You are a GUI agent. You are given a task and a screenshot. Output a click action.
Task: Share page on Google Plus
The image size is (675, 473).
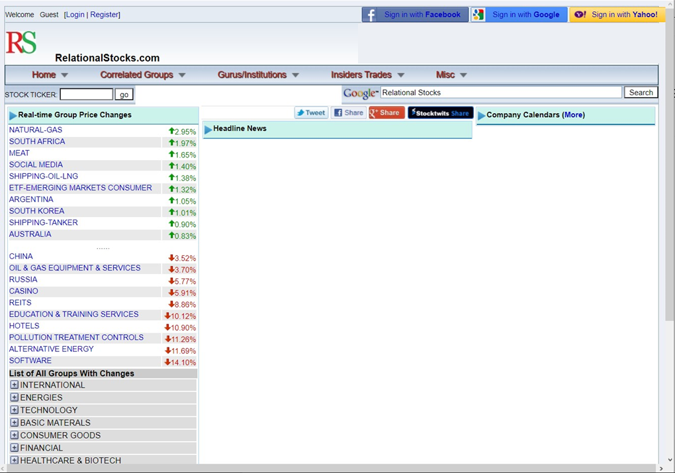coord(386,112)
